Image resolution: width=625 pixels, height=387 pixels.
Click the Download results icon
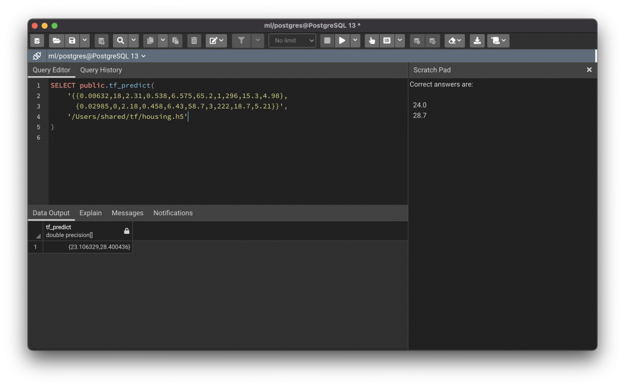477,41
